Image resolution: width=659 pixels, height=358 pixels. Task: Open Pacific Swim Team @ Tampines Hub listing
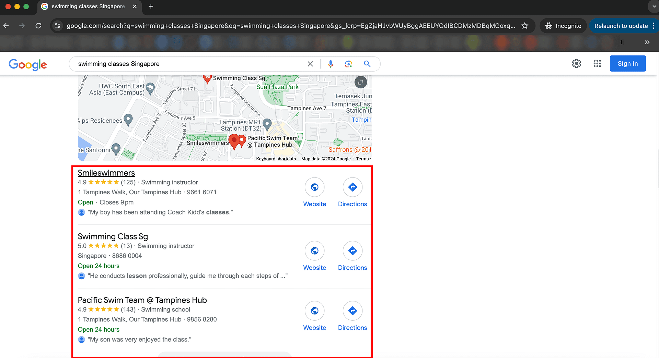[x=142, y=300]
